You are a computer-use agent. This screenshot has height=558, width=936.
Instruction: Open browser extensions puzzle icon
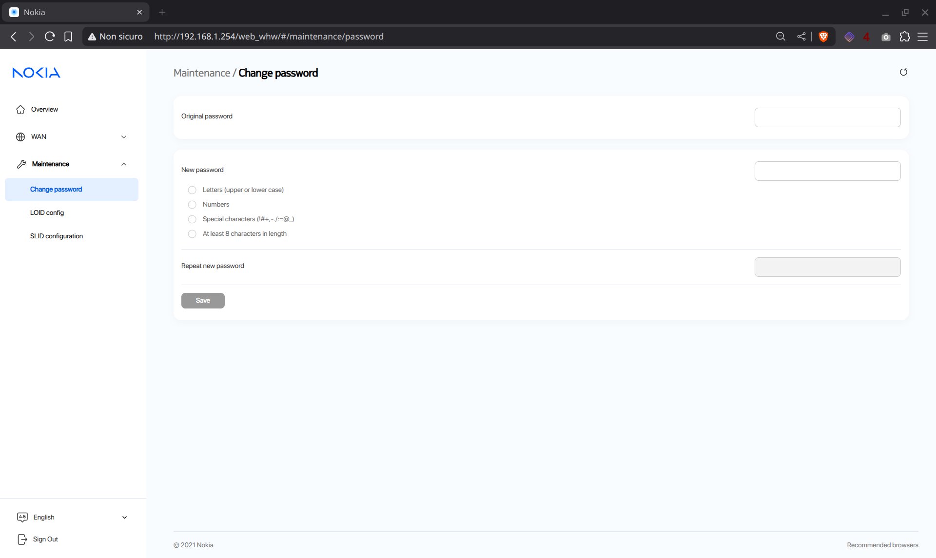point(905,37)
